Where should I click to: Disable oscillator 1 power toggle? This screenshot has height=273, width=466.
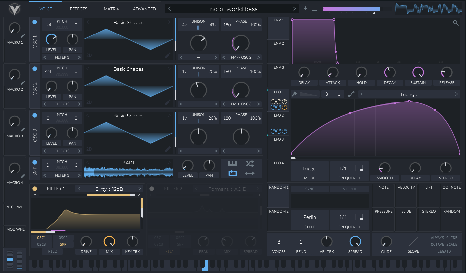coord(35,22)
